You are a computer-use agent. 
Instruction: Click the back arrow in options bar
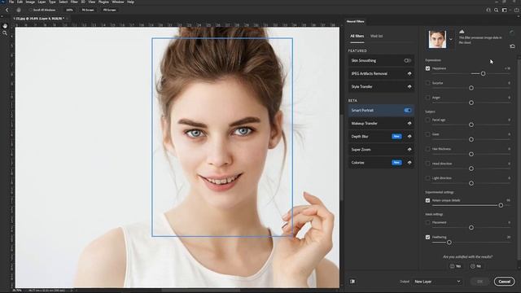[7, 10]
